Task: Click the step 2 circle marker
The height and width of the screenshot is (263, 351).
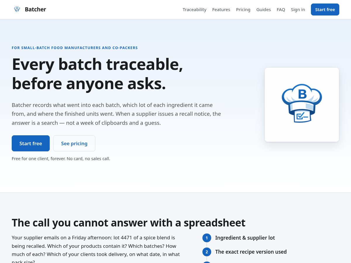Action: (207, 252)
